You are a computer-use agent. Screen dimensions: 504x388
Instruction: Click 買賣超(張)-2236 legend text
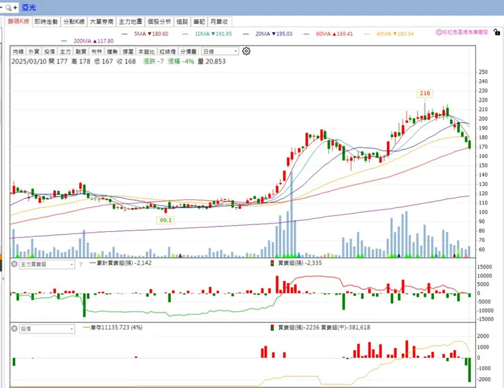coord(299,327)
